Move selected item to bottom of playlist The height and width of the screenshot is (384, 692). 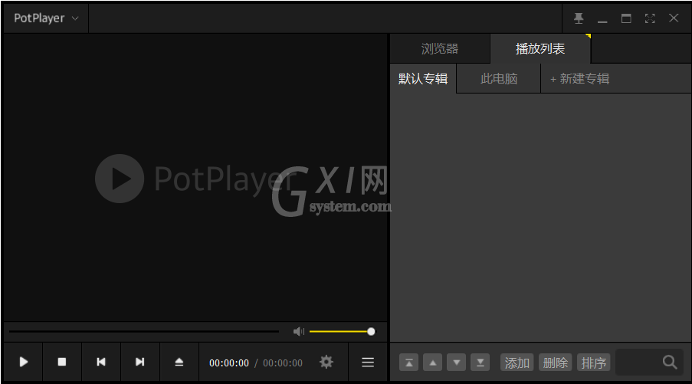(x=480, y=363)
